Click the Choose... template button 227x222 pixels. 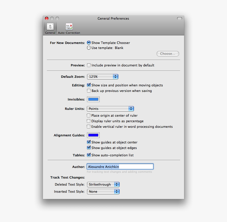tap(168, 54)
